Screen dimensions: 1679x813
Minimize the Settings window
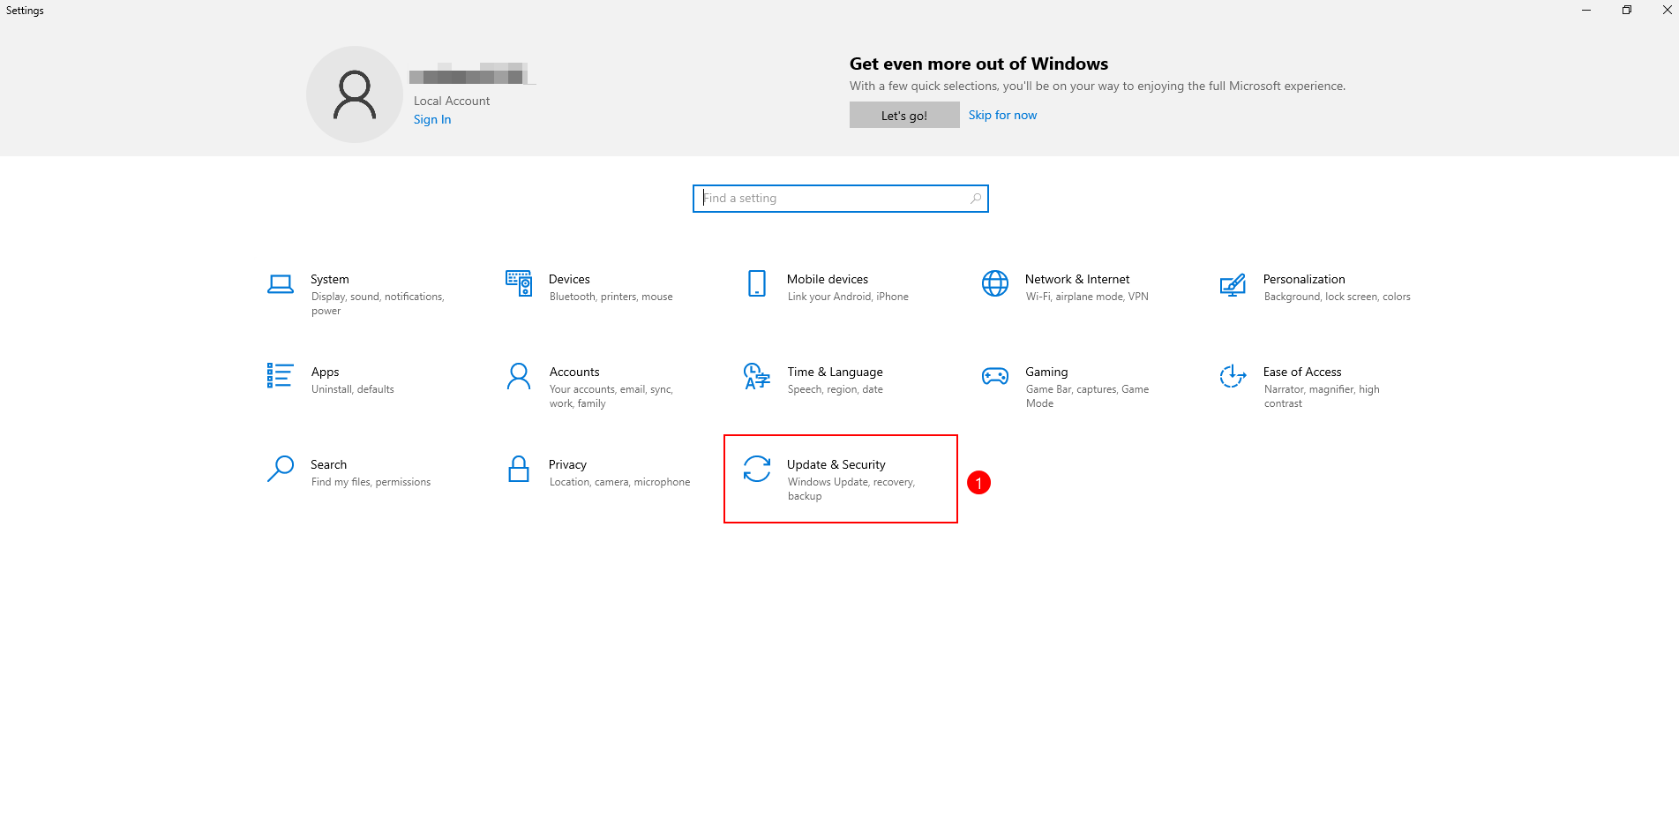1586,10
